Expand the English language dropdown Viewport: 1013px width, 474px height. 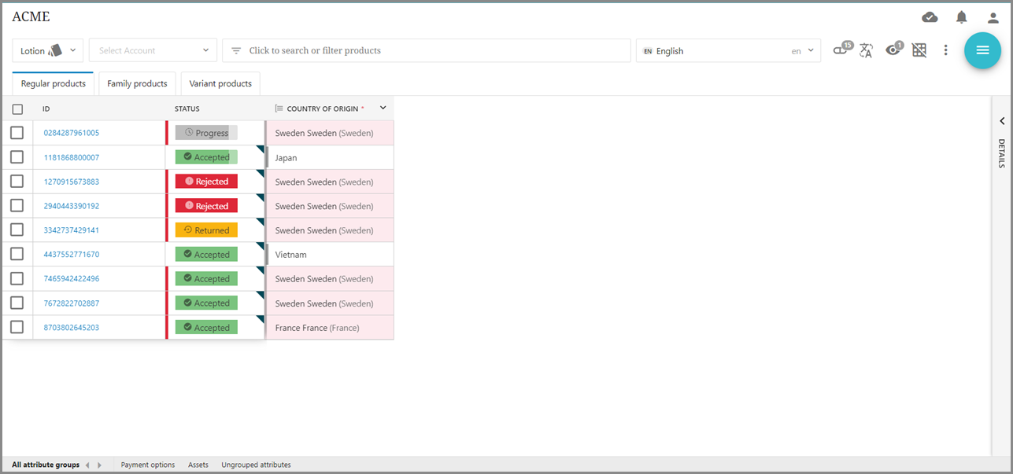pos(728,50)
